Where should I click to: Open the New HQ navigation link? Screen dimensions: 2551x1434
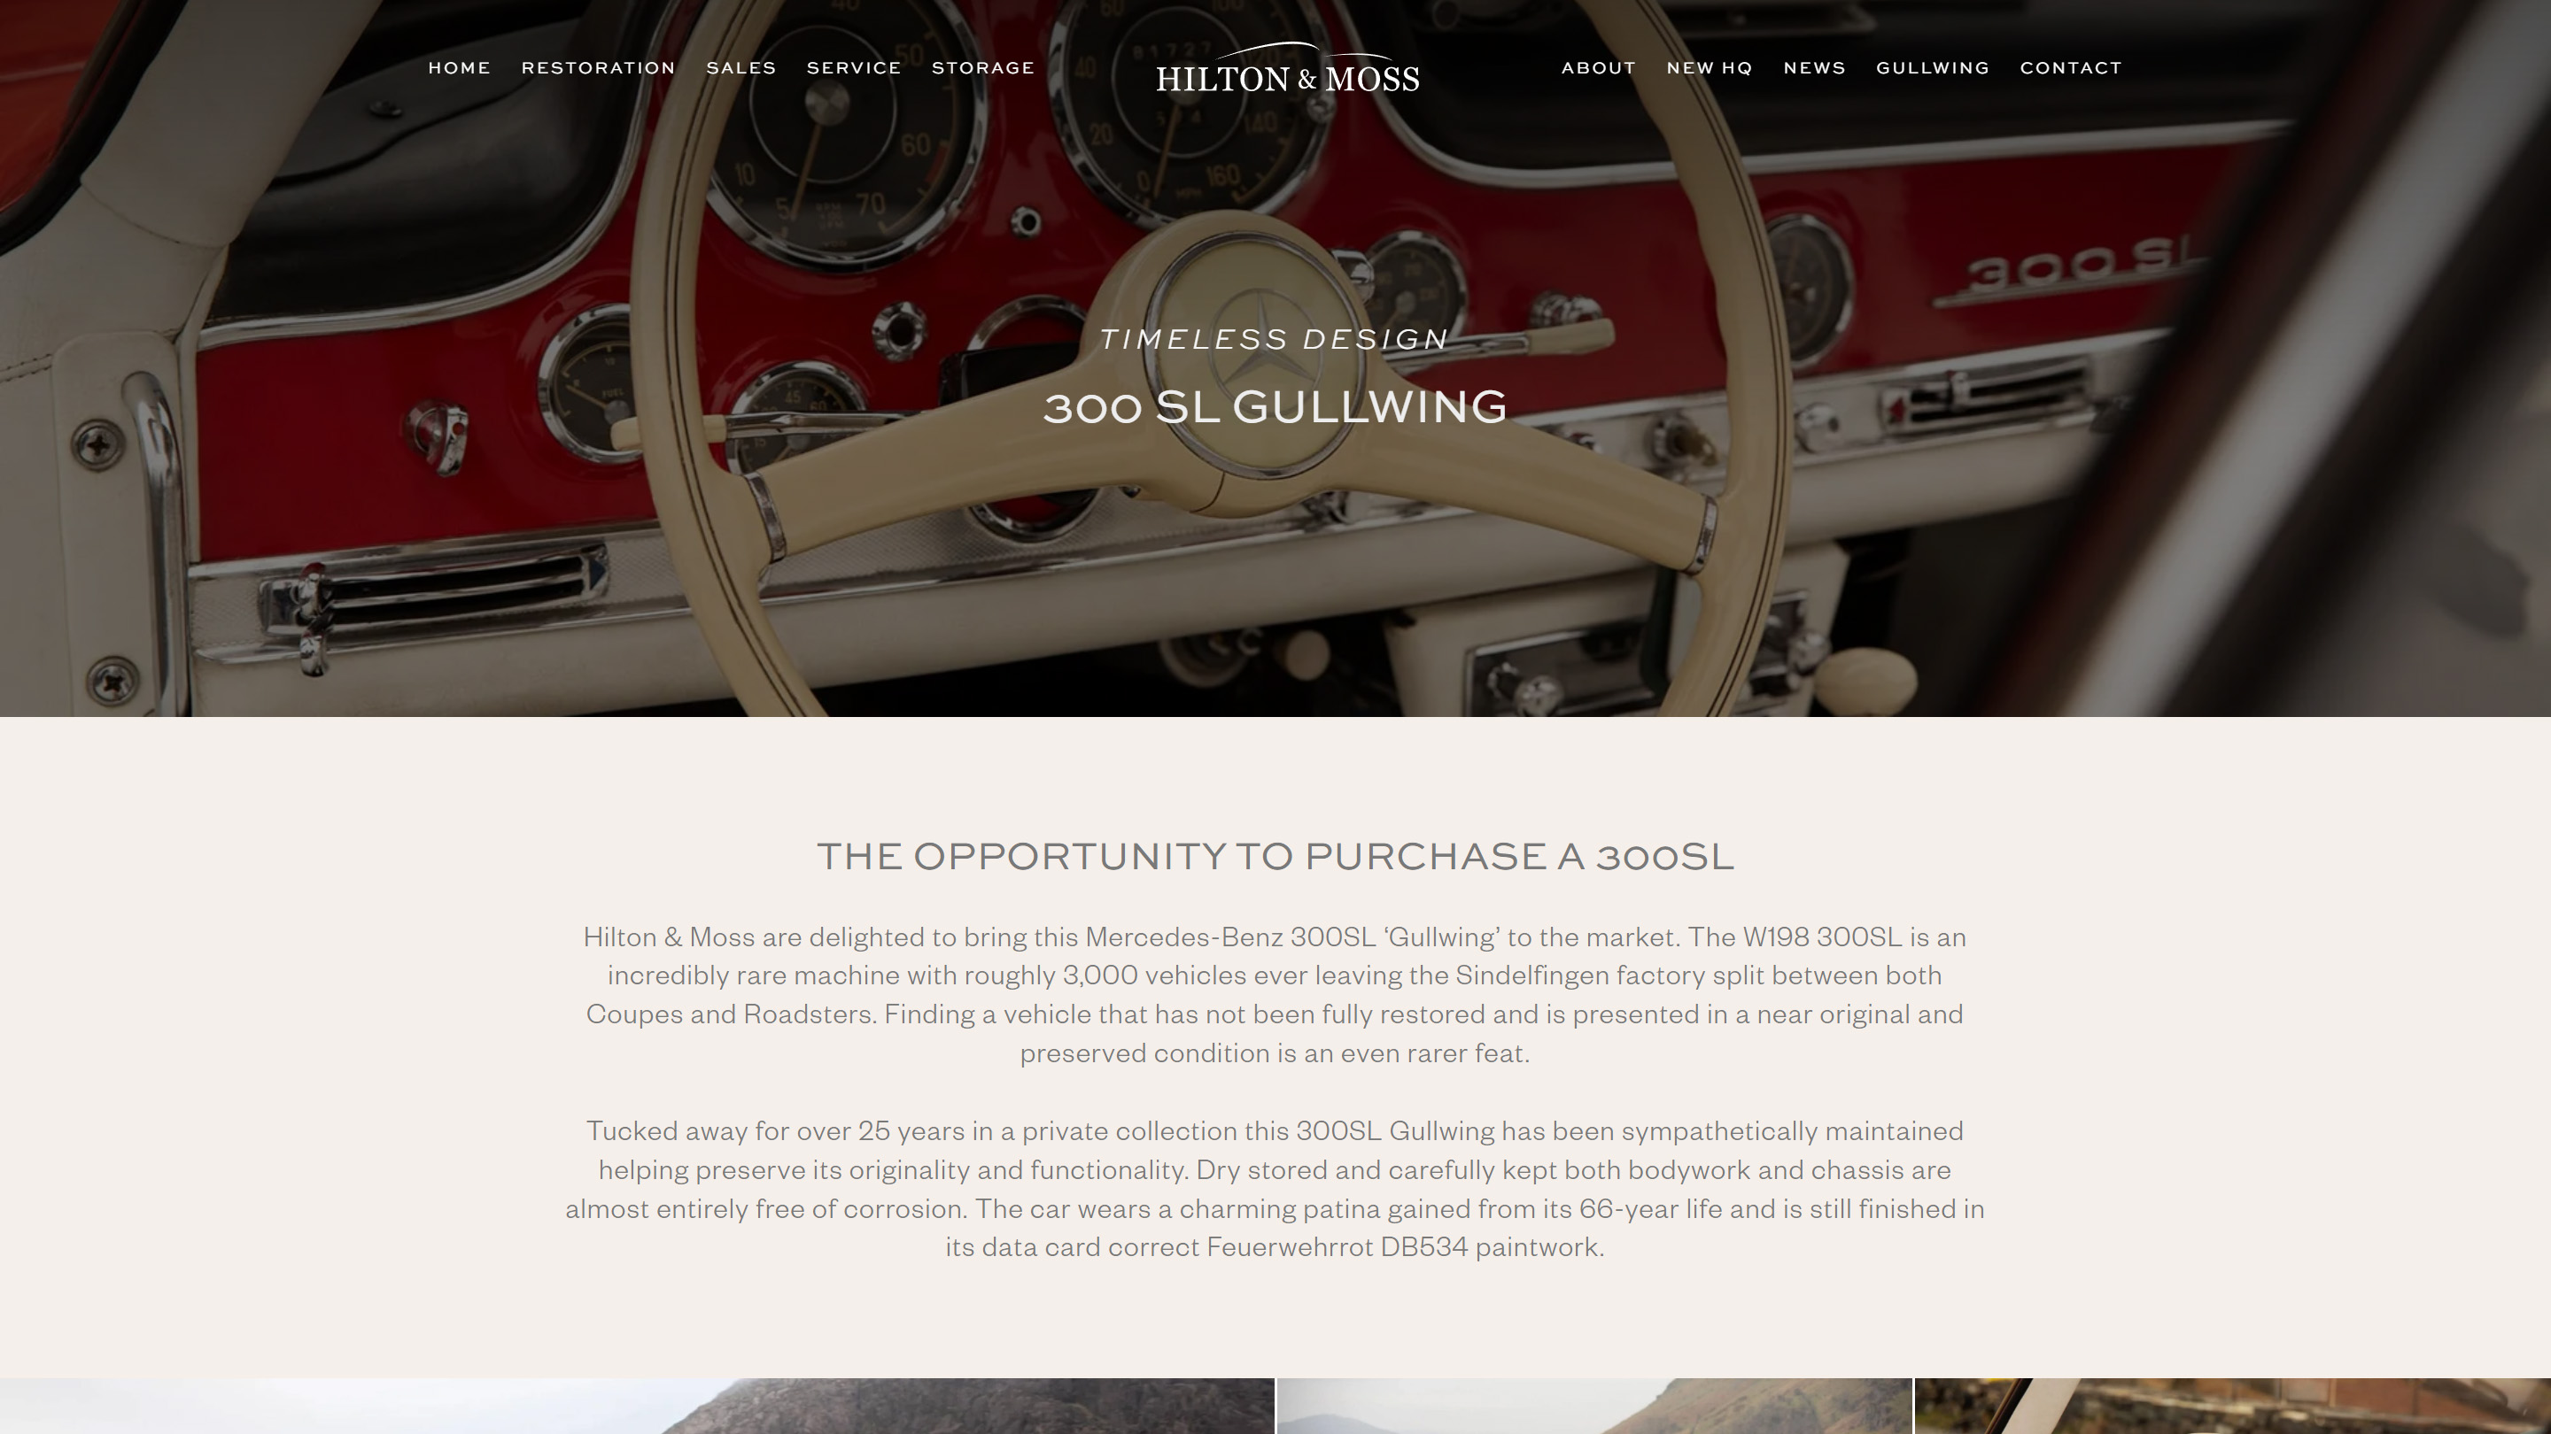[1710, 67]
